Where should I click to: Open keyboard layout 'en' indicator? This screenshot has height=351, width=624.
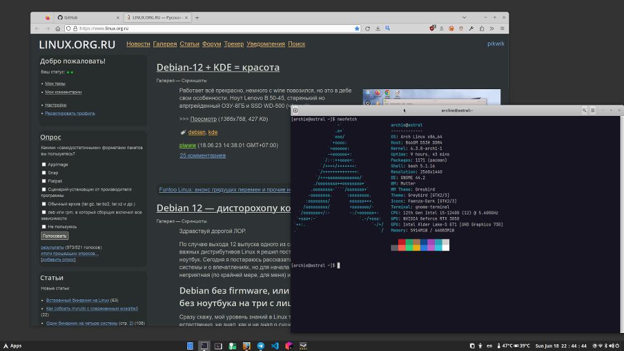[x=489, y=346]
